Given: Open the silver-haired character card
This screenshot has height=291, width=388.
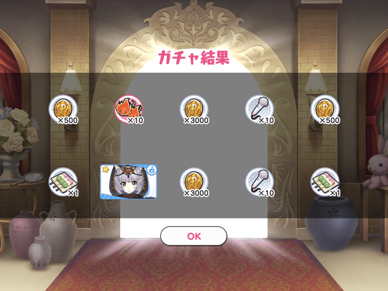Looking at the screenshot, I should (129, 182).
